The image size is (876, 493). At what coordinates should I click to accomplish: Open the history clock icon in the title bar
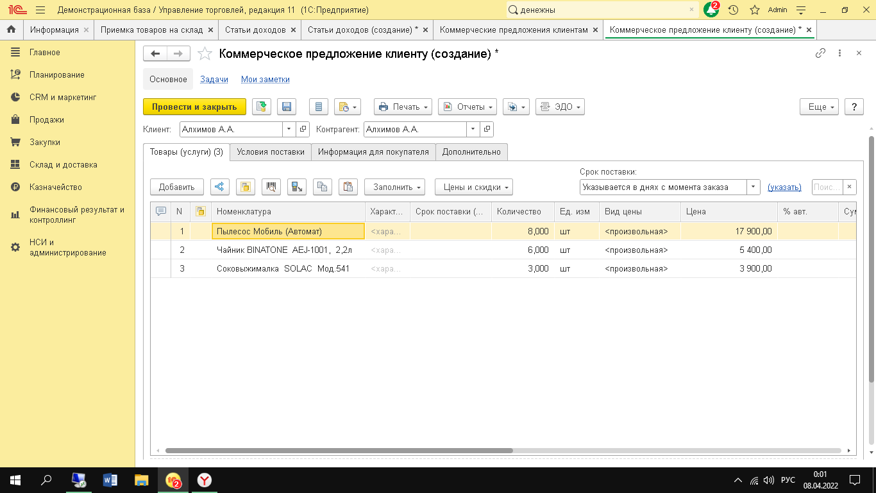click(733, 10)
